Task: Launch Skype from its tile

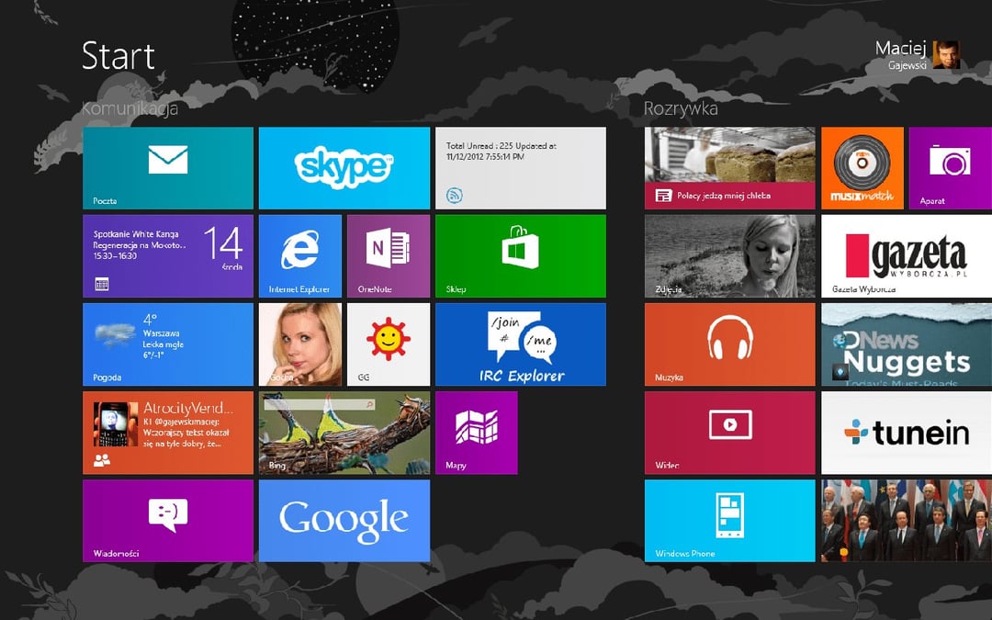Action: pos(344,167)
